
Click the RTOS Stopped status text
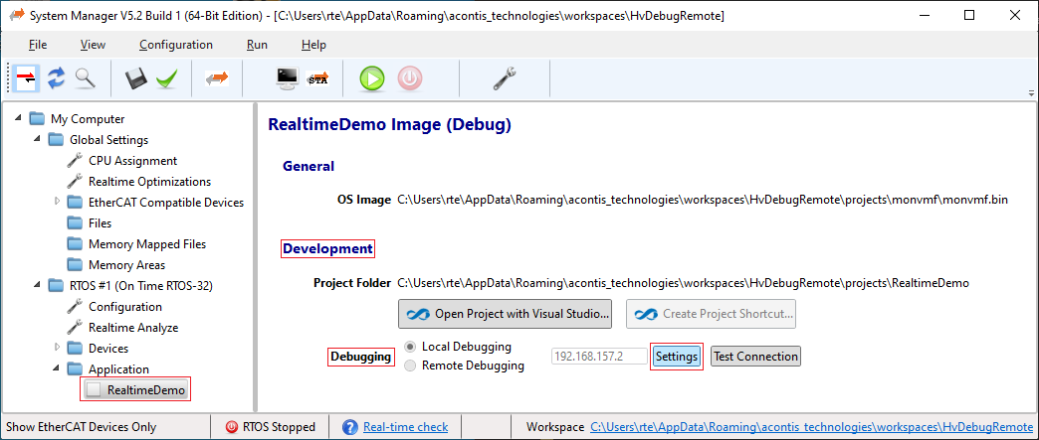[279, 427]
